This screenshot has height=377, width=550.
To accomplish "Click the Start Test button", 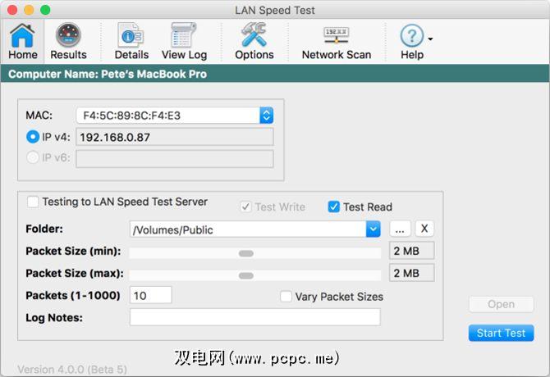I will tap(501, 333).
